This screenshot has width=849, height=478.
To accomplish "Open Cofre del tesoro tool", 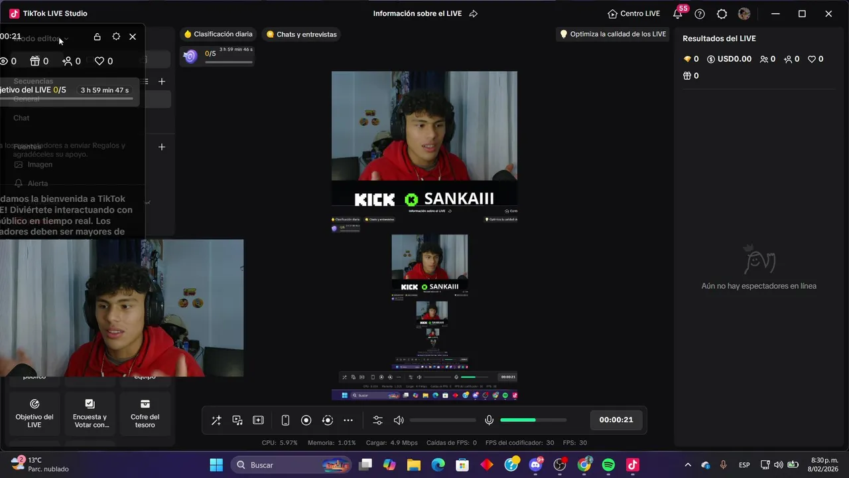I will (x=145, y=414).
